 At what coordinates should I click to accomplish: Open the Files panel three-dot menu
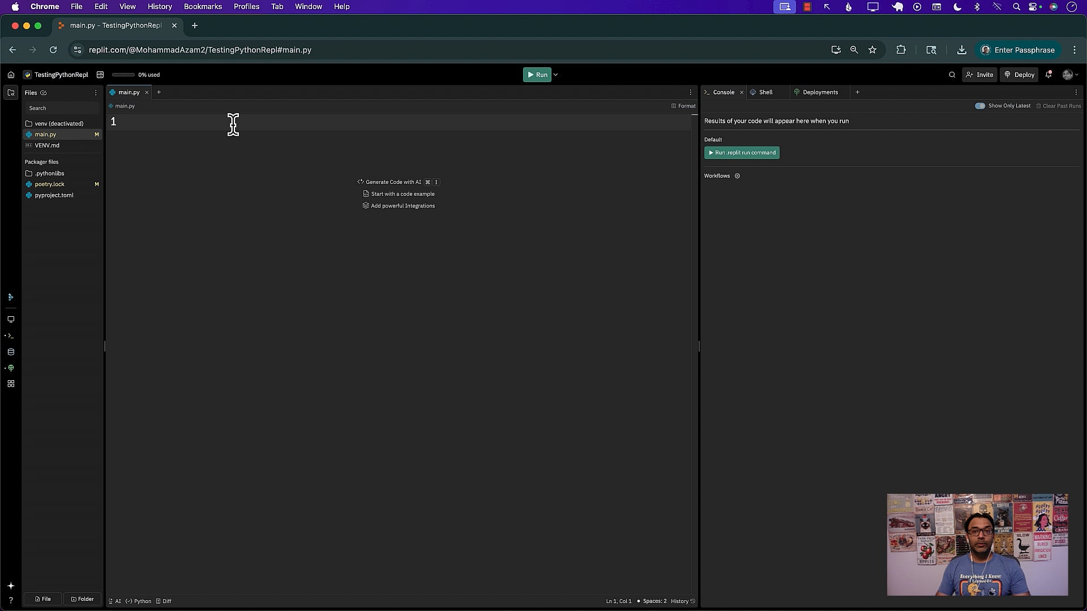[95, 93]
